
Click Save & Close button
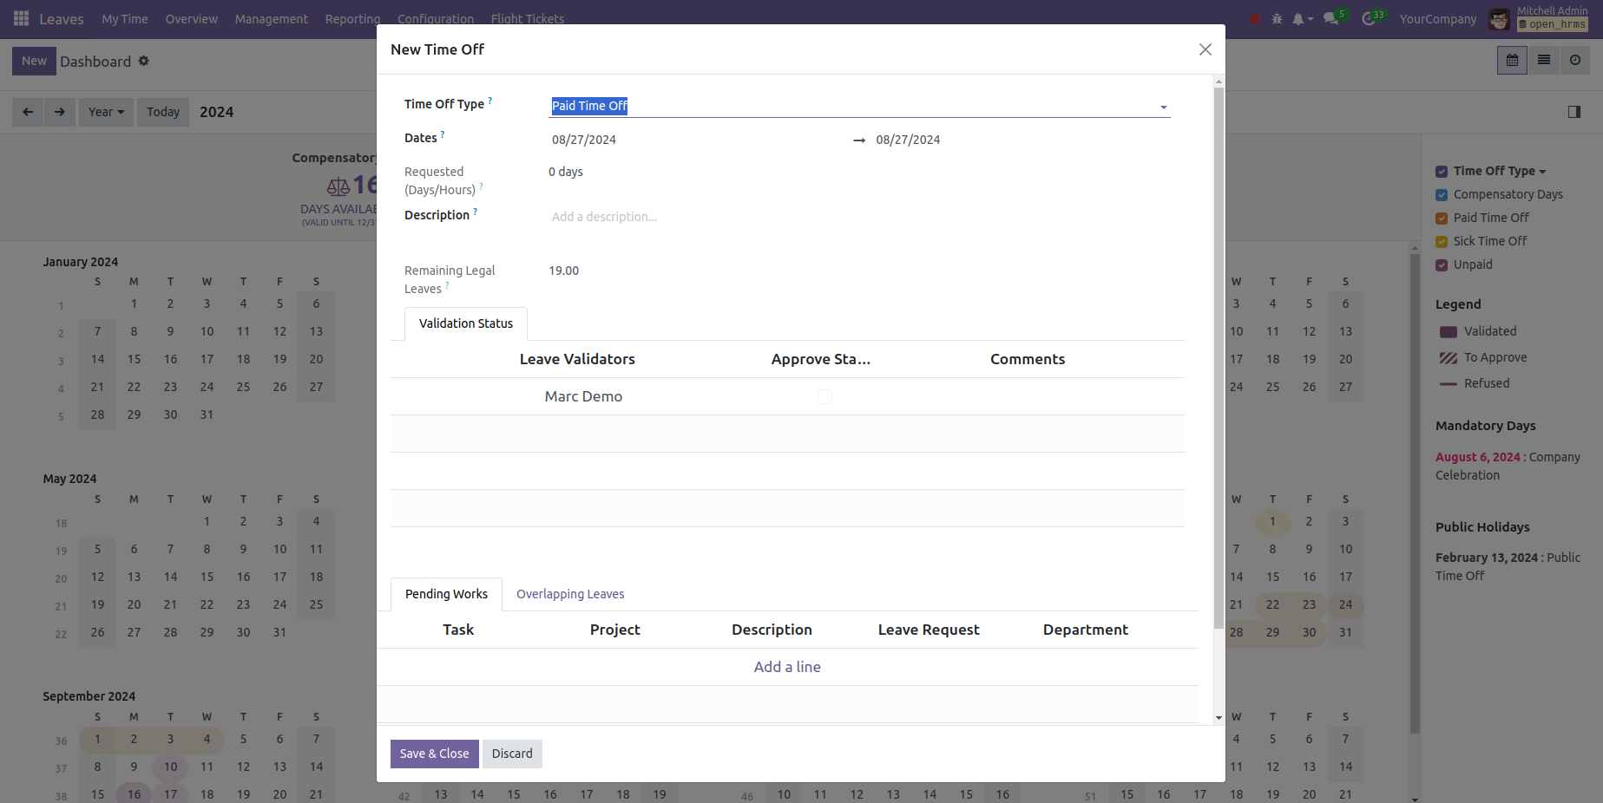[434, 754]
